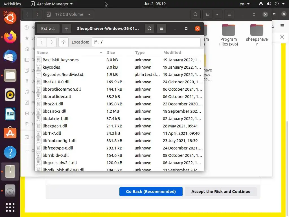Click Go Back (Recommended) in browser
Screen dimensions: 289x217
pyautogui.click(x=151, y=192)
